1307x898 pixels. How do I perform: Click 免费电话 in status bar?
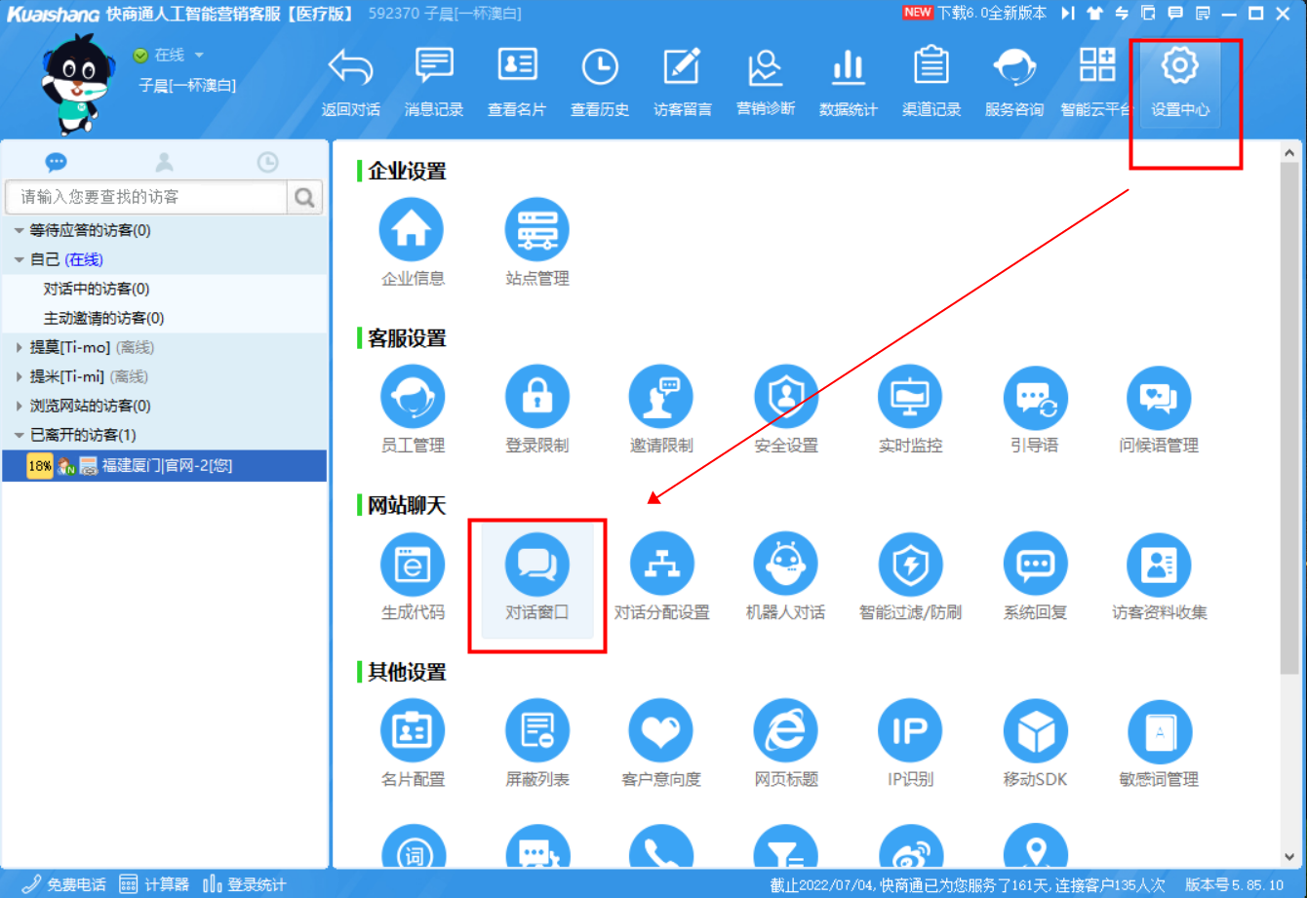pos(64,884)
